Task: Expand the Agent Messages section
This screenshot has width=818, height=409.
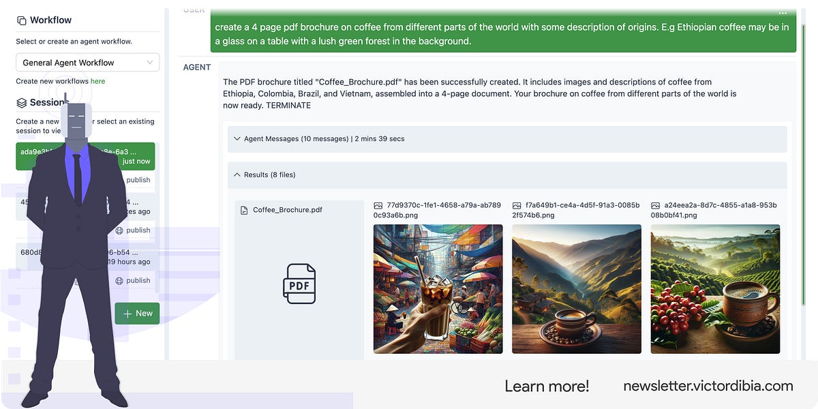Action: 237,138
